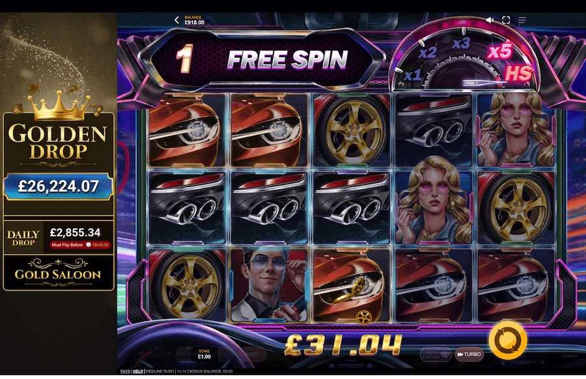Viewport: 586px width, 379px height.
Task: Open the PAYS paytable link
Action: [x=125, y=371]
